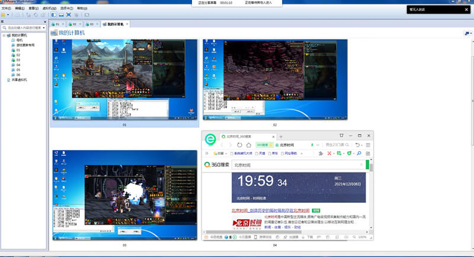This screenshot has width=474, height=257.
Task: Click the Unity mode toolbar icon
Action: pyautogui.click(x=76, y=15)
